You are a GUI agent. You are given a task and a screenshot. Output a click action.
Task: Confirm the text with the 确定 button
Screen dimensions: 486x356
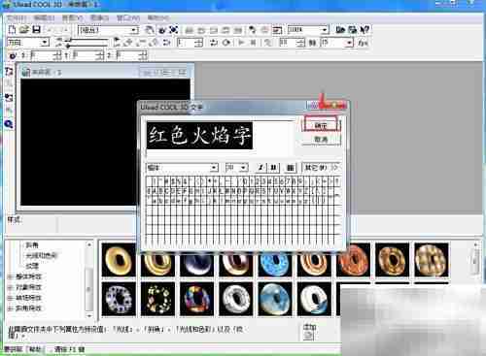321,125
